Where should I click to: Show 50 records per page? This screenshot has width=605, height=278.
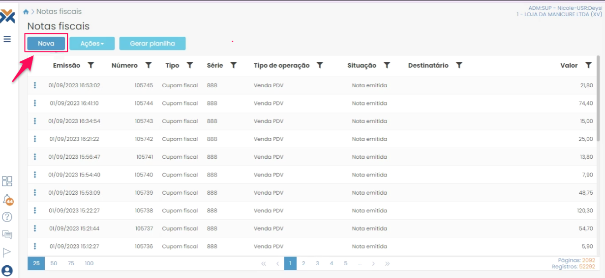pyautogui.click(x=54, y=263)
